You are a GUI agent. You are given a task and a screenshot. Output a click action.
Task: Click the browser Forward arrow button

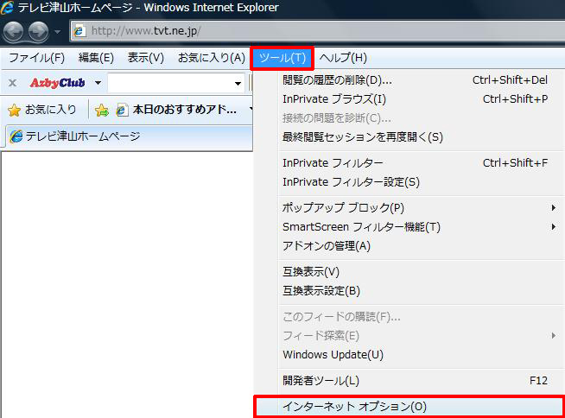click(x=39, y=31)
